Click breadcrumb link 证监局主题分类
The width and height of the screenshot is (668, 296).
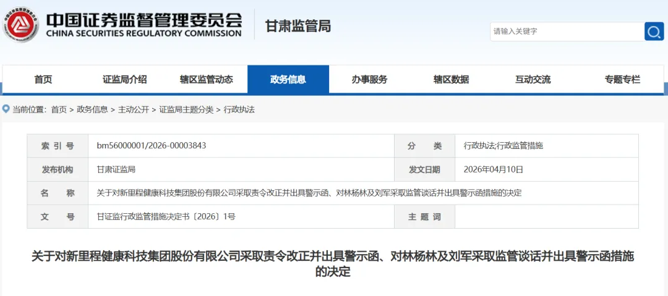pos(186,109)
